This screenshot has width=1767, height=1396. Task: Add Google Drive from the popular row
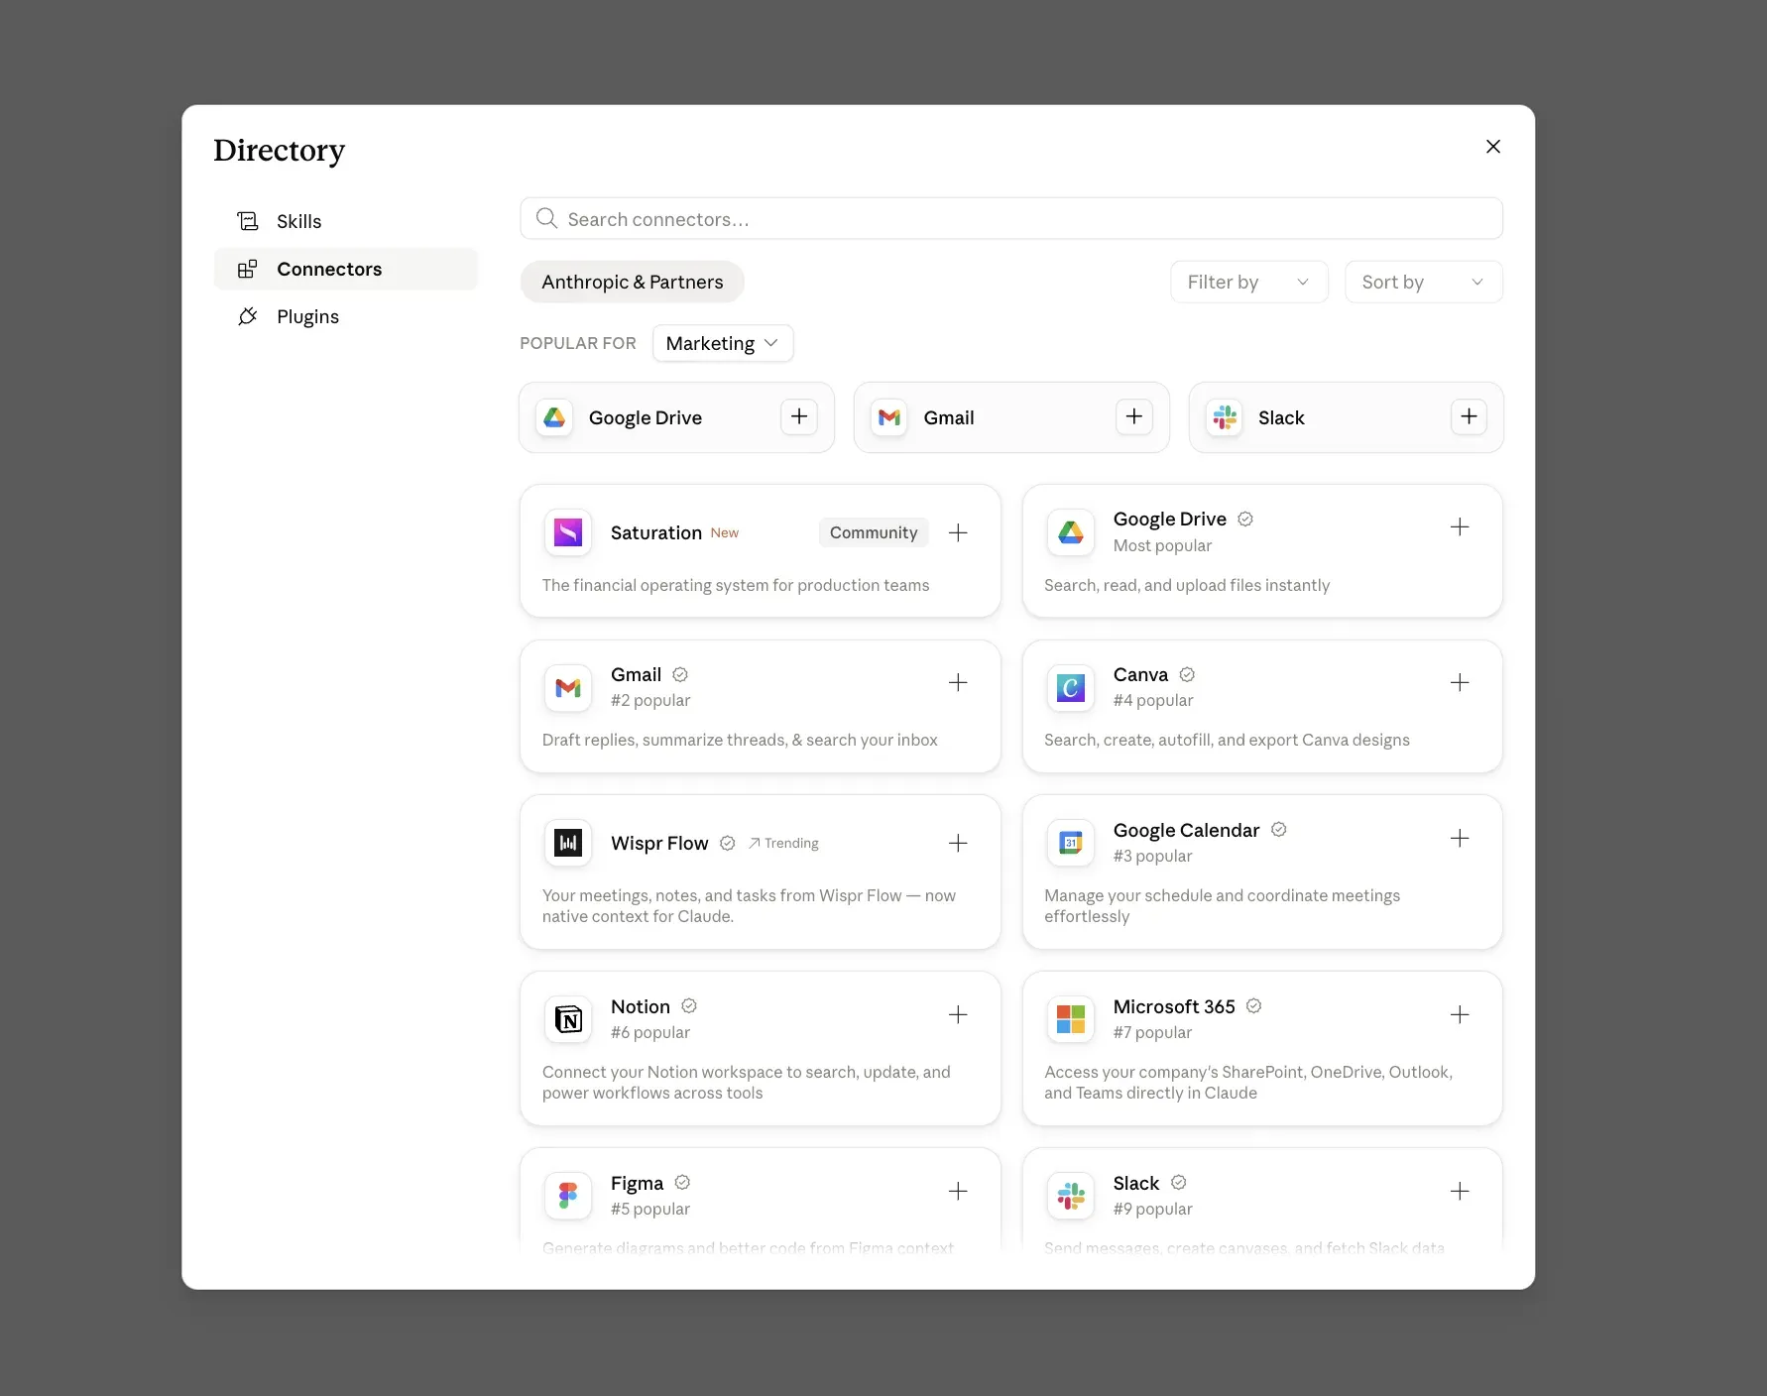(x=799, y=416)
